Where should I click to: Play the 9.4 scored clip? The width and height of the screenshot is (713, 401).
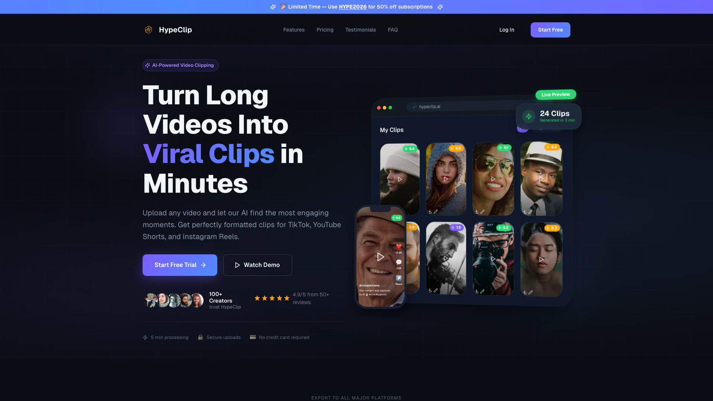coord(400,179)
